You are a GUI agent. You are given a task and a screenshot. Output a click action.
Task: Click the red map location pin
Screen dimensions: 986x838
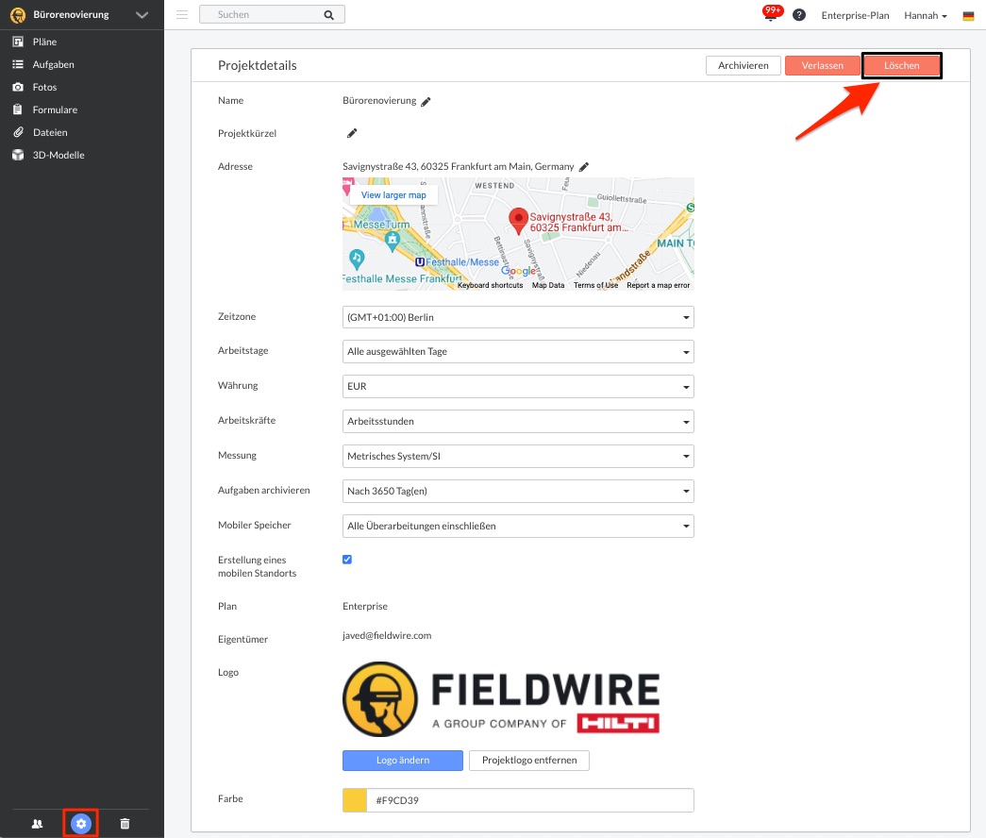(518, 220)
